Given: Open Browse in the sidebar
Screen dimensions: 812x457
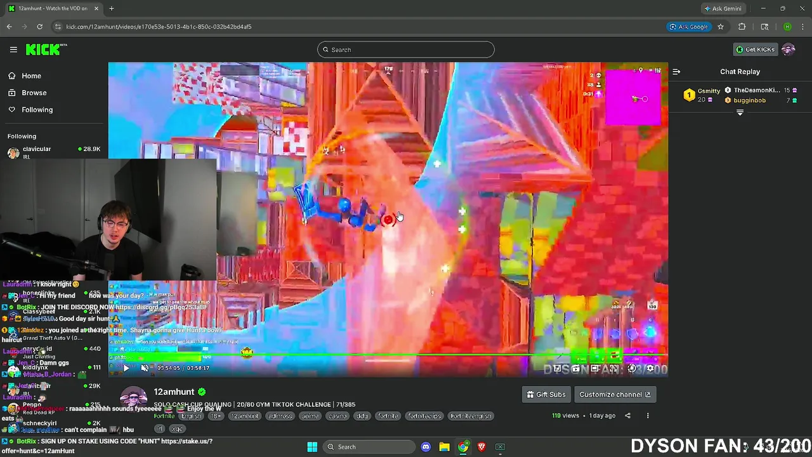Looking at the screenshot, I should [34, 93].
